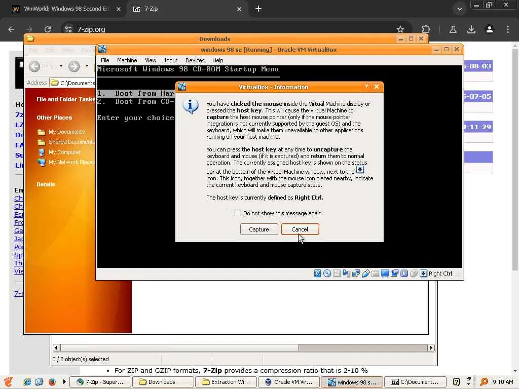Open the Help menu in VirtualBox

tap(217, 60)
